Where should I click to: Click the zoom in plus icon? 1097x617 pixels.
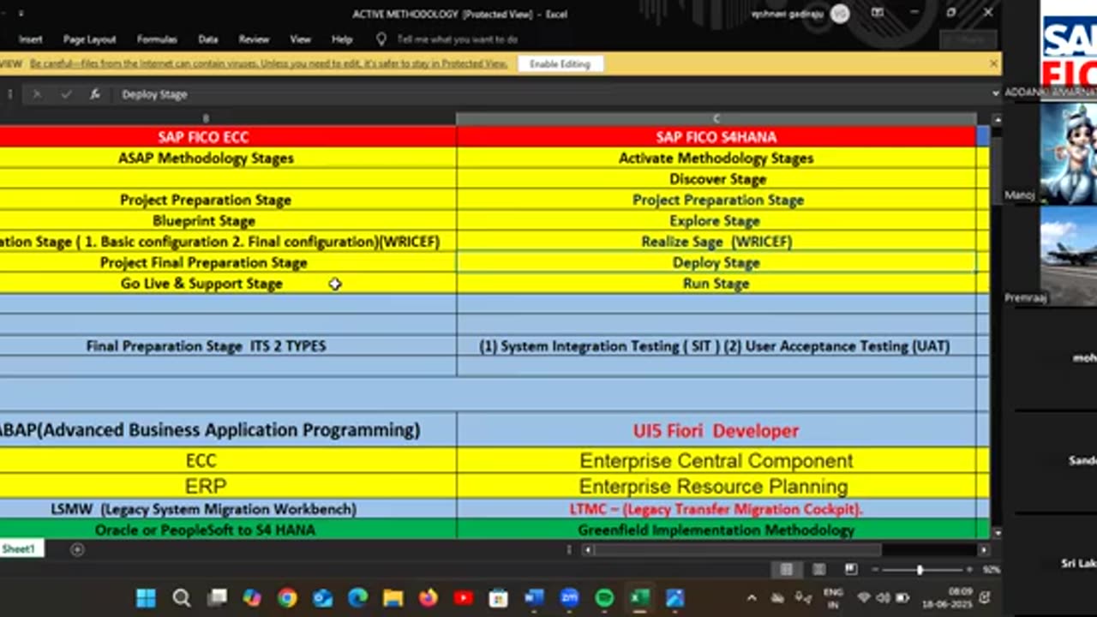tap(969, 570)
